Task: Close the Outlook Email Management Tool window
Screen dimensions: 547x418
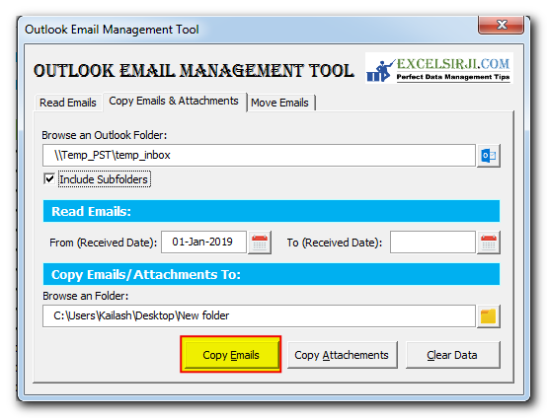Action: pos(501,25)
